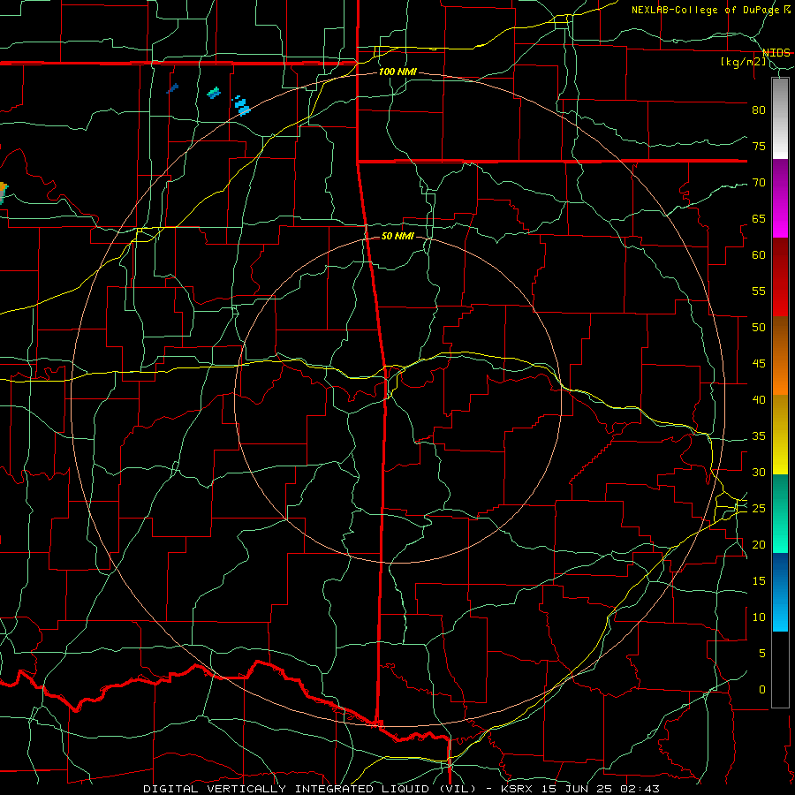Click the KSRX station identifier in the caption

pos(516,789)
